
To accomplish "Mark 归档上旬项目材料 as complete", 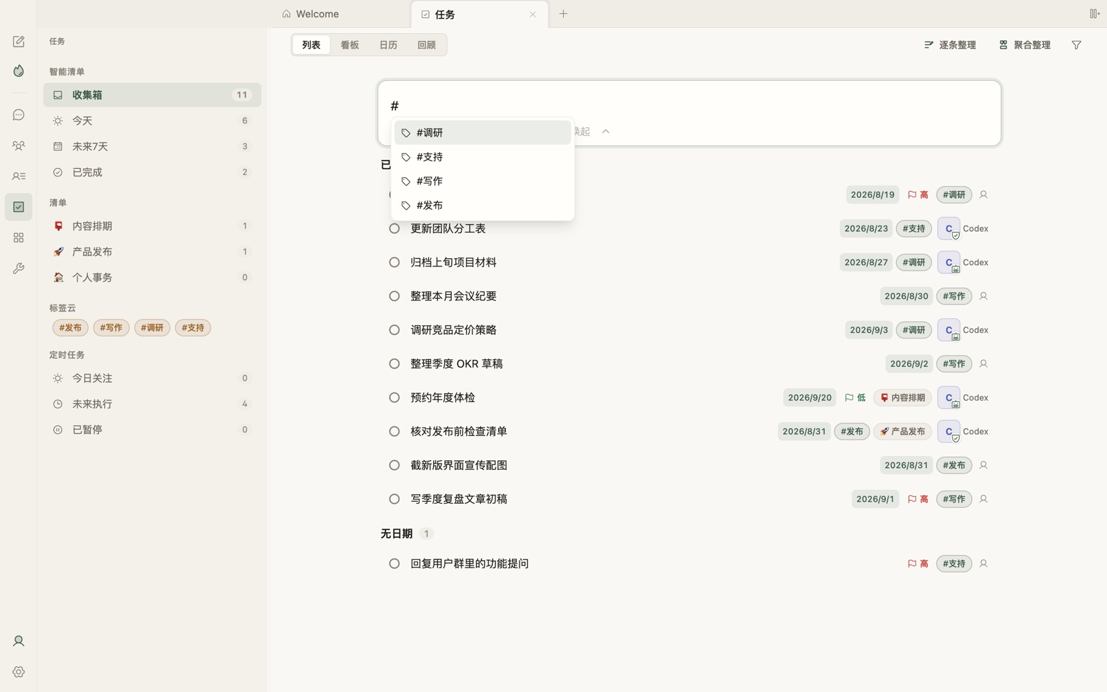I will (x=394, y=262).
